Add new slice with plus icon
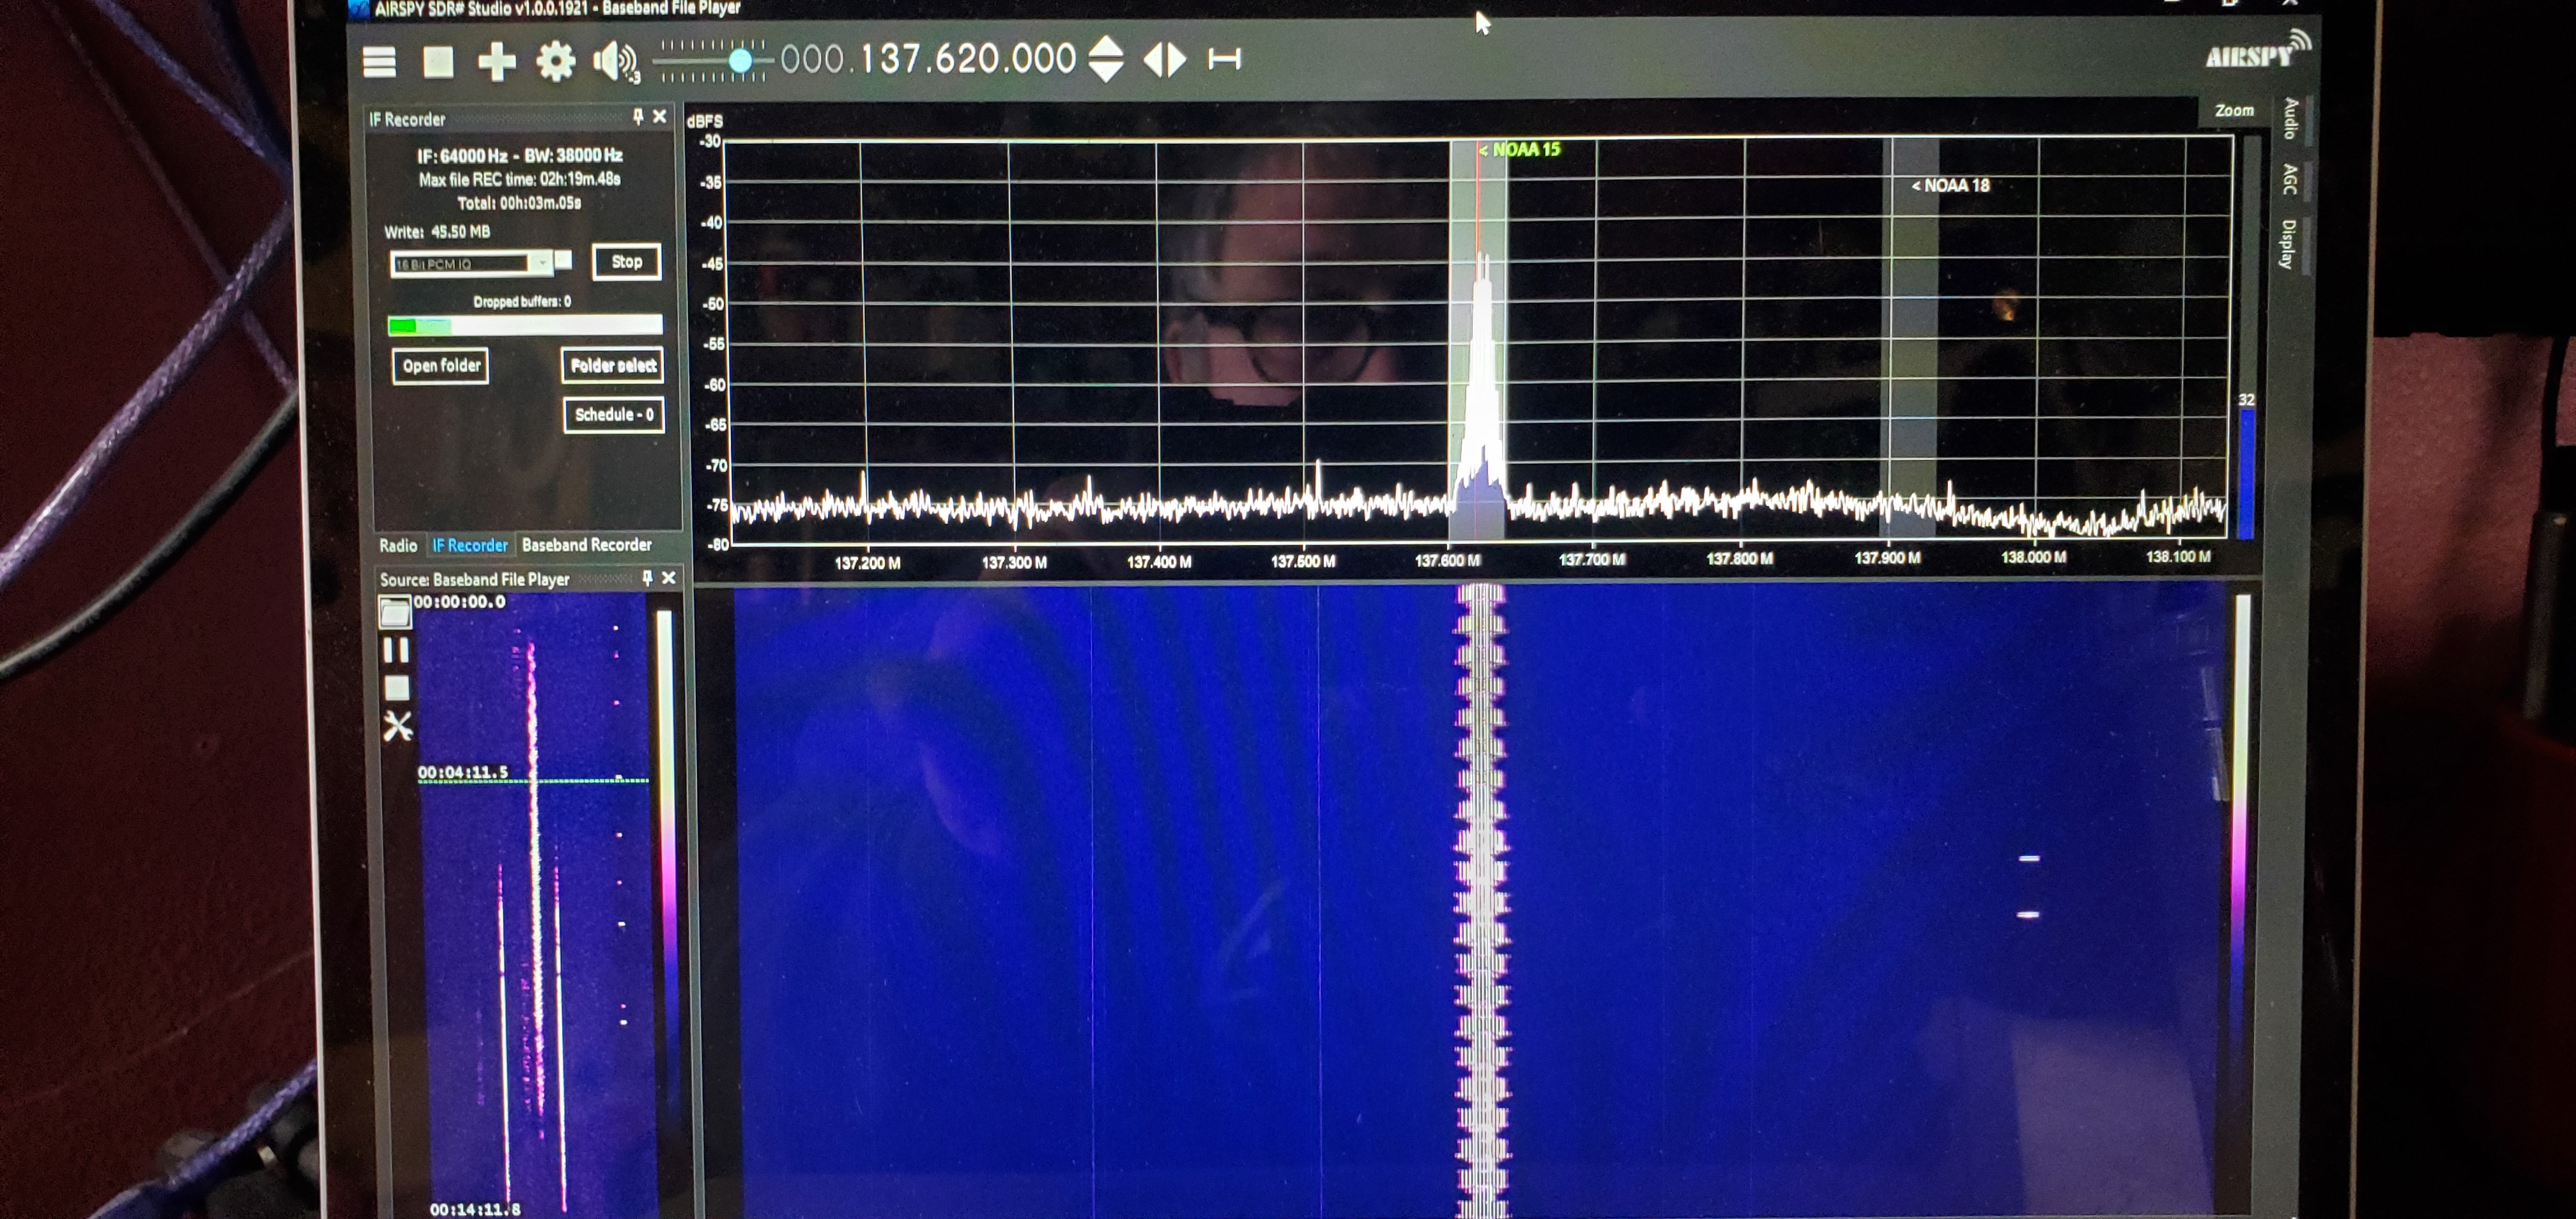 click(x=496, y=62)
